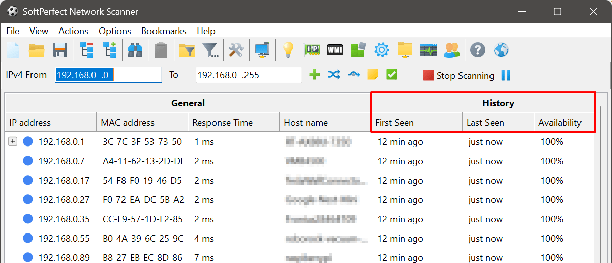
Task: Sort by Last Seen column header
Action: [498, 123]
